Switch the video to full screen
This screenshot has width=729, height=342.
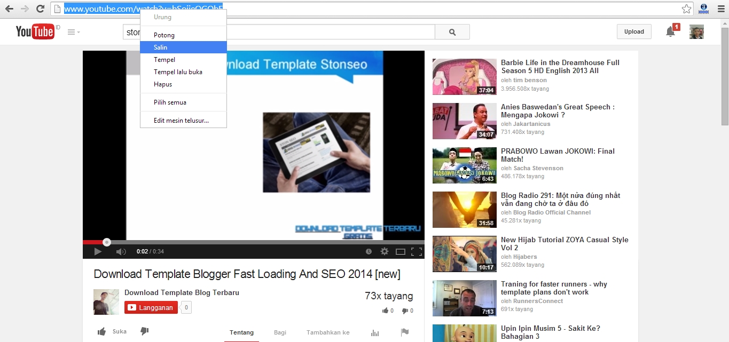click(417, 251)
